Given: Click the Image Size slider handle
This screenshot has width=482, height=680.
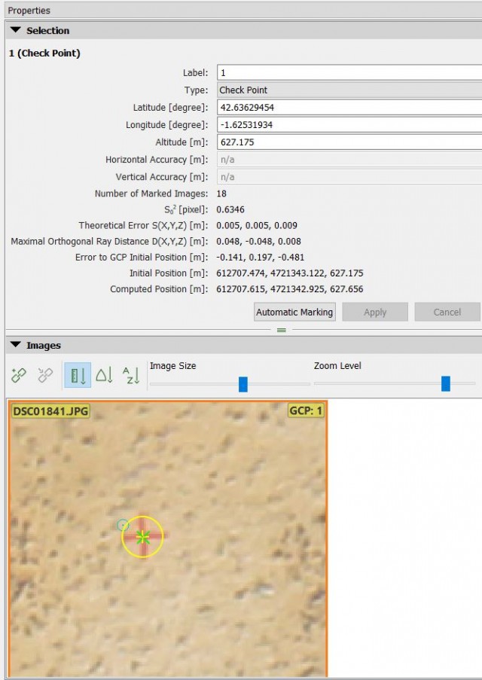Looking at the screenshot, I should (243, 384).
